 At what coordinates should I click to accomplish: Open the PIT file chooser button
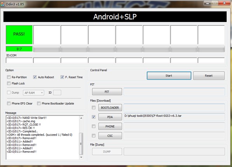coord(107,92)
